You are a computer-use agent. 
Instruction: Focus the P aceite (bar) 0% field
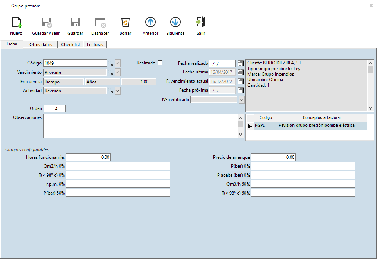303,175
